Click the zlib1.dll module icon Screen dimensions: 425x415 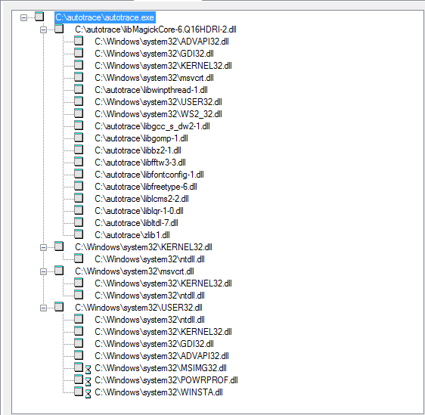79,234
